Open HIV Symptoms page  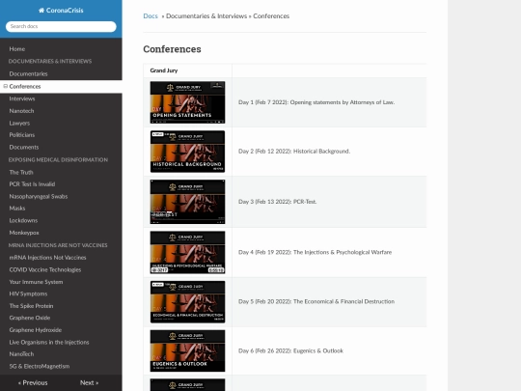point(28,293)
